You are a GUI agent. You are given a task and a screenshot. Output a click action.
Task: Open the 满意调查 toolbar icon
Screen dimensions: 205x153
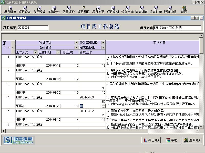141,10
